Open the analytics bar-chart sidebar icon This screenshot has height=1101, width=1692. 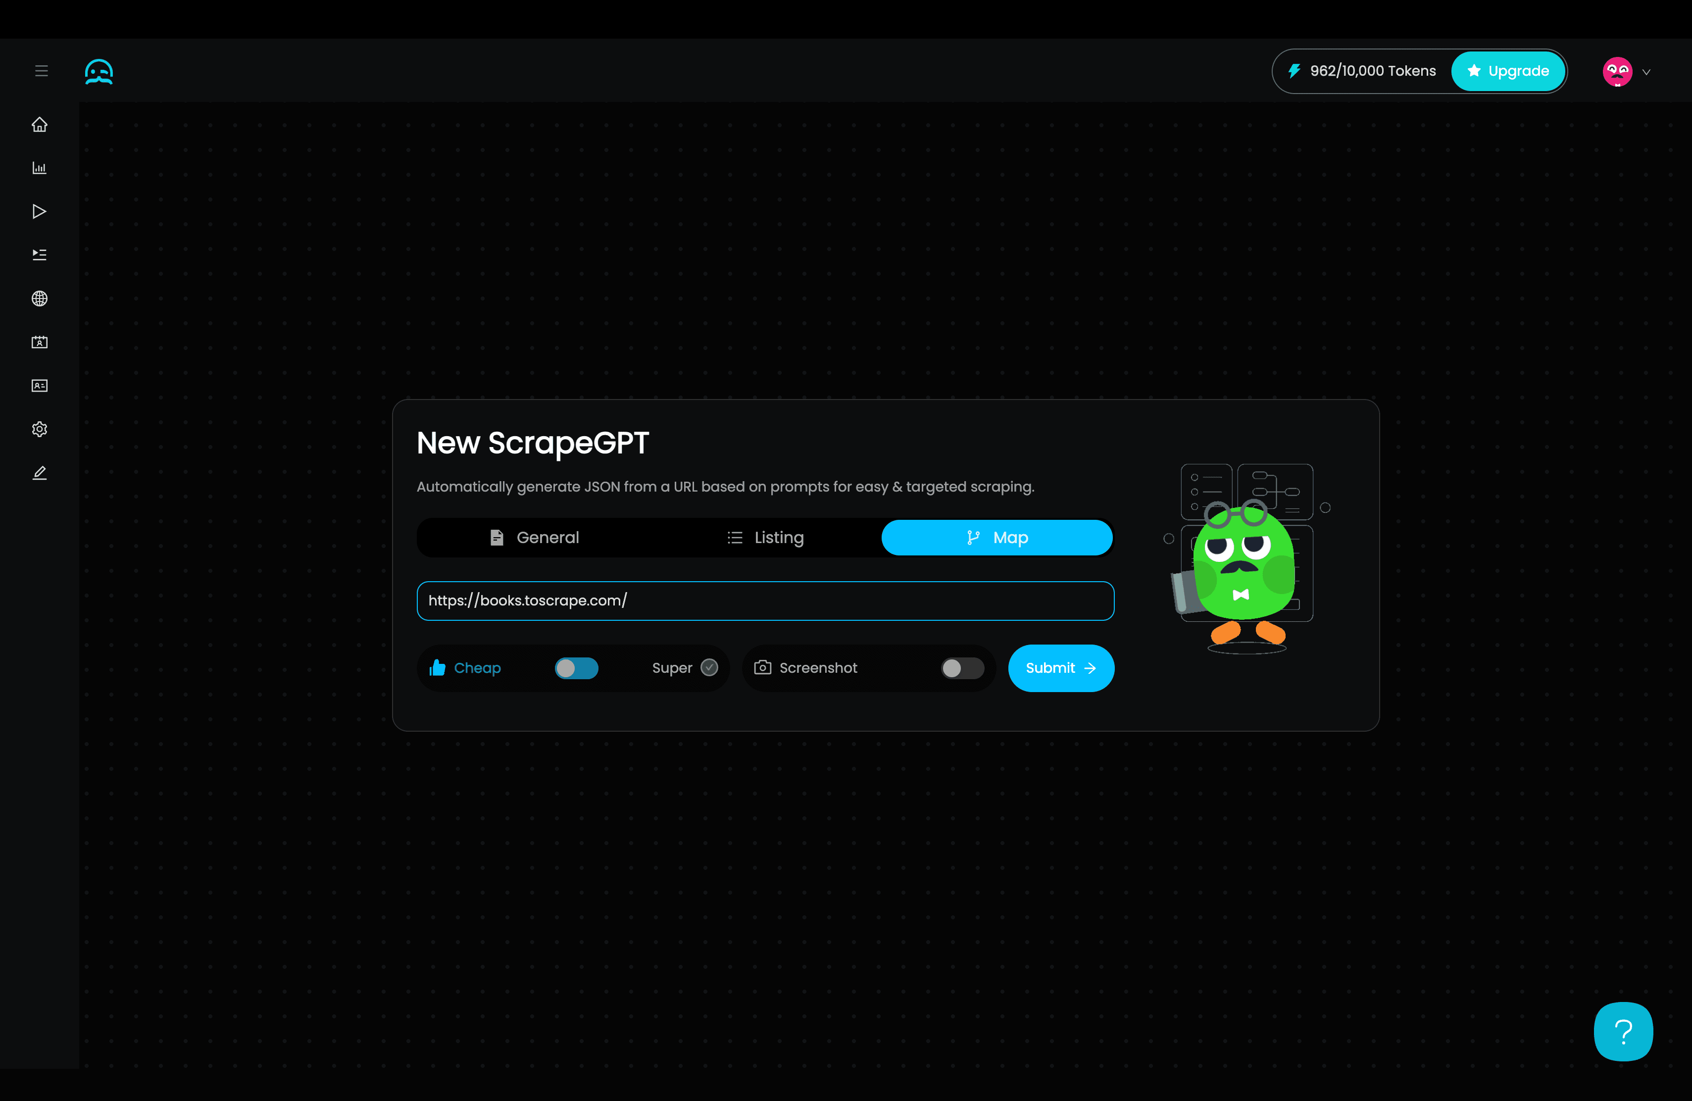tap(40, 168)
